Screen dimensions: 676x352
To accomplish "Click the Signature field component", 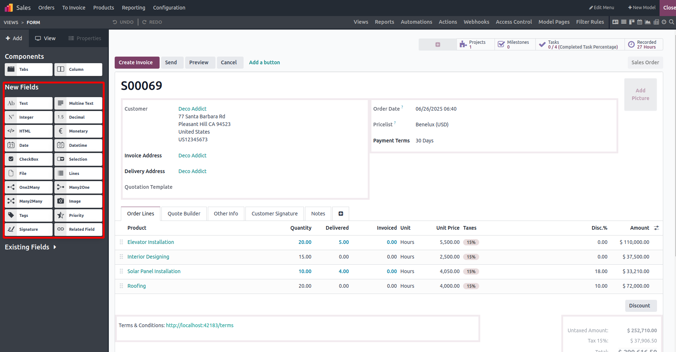I will pos(28,229).
